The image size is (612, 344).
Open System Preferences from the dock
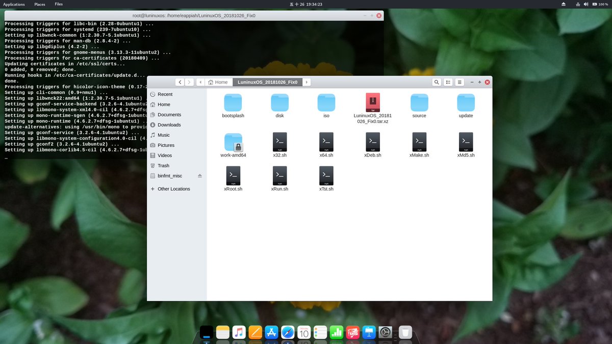point(385,332)
